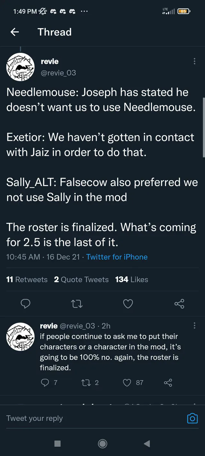View the 2 Quote Tweets
Screen dimensions: 205x456
tap(81, 280)
